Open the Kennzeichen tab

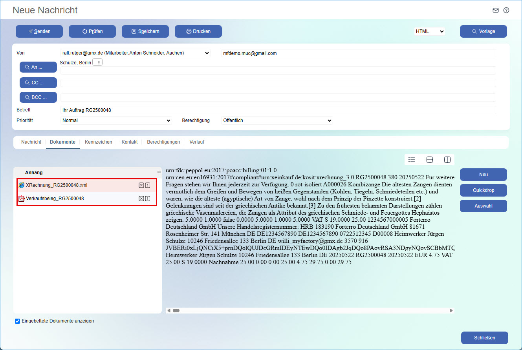(98, 142)
